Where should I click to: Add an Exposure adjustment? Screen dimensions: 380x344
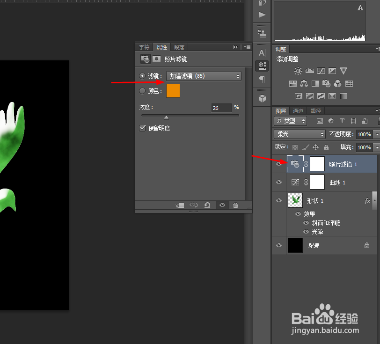332,71
